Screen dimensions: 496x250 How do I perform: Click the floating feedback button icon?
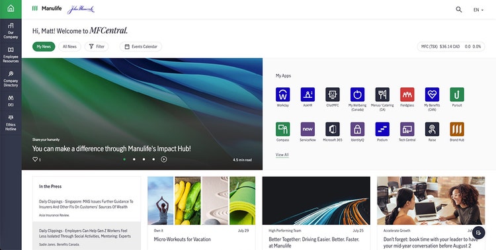pos(479,233)
